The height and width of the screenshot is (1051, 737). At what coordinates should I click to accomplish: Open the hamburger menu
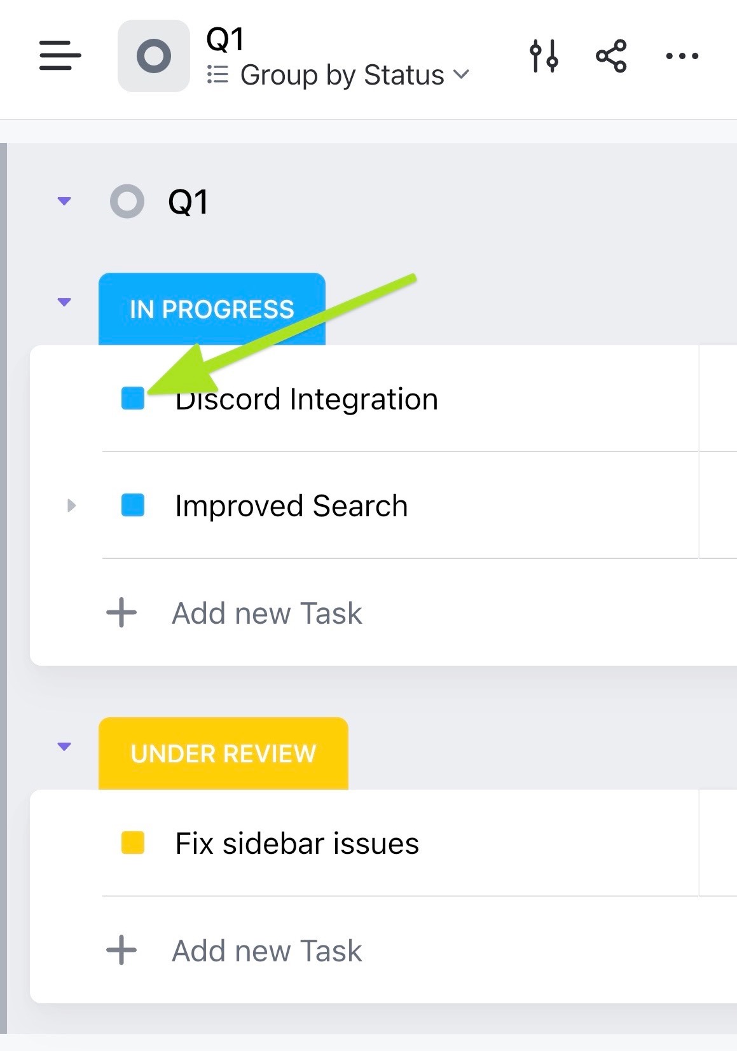pyautogui.click(x=60, y=55)
